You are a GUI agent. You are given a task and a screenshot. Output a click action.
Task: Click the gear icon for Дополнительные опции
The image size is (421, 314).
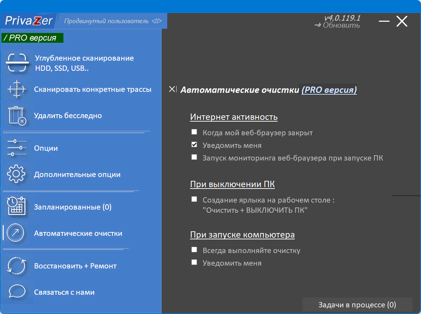tap(16, 175)
